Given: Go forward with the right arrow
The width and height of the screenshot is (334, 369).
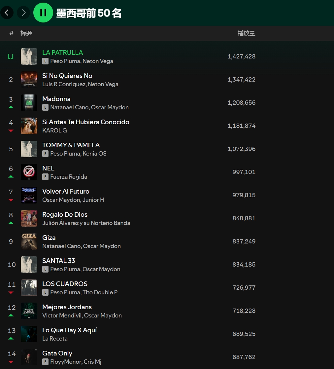Looking at the screenshot, I should pos(23,13).
